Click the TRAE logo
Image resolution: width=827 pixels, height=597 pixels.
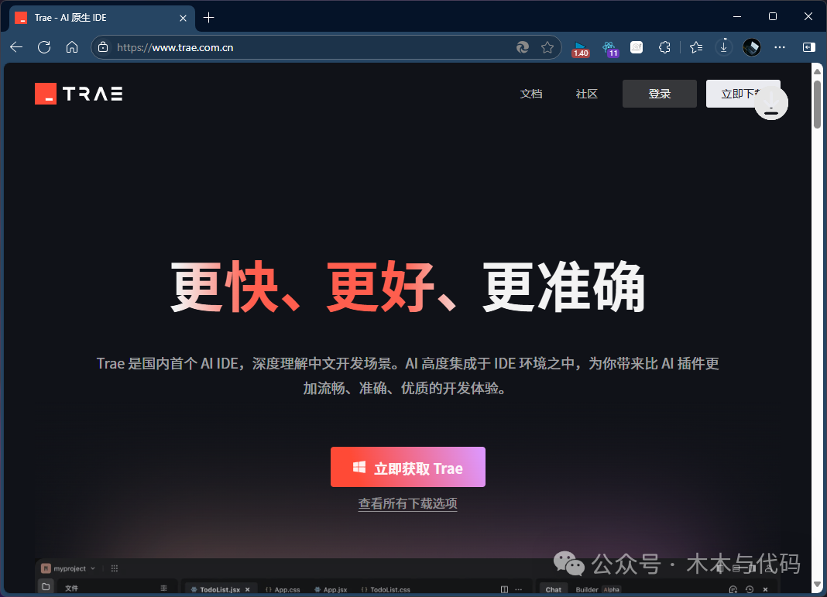click(78, 94)
